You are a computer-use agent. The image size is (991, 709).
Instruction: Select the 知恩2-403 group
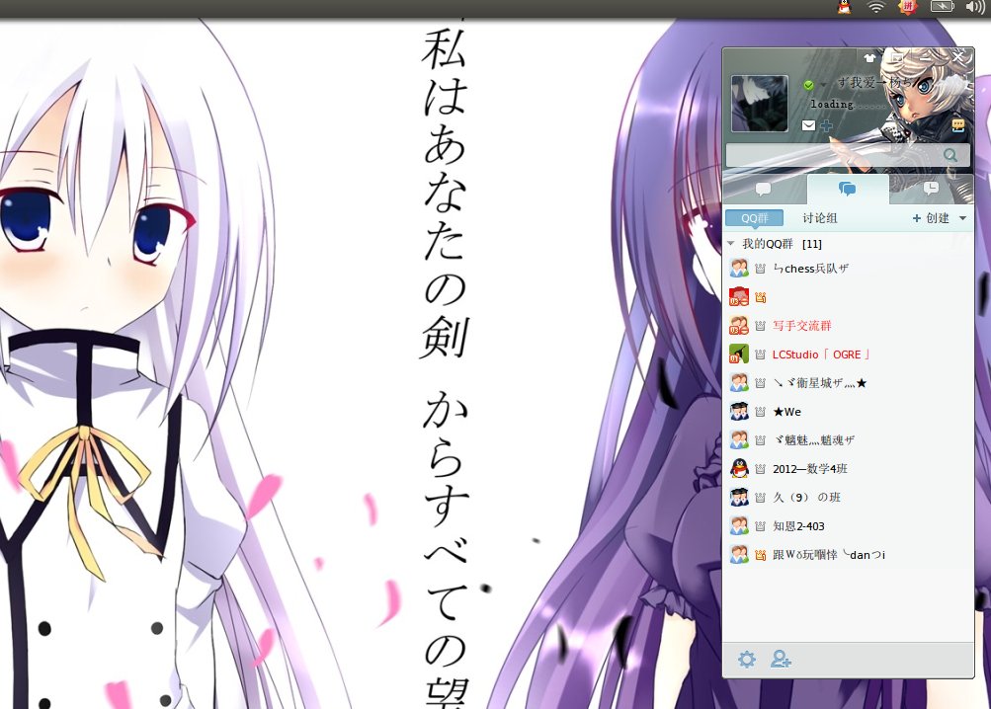[x=848, y=525]
